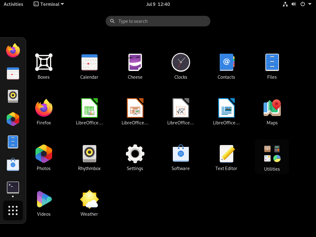Open the Contacts app
Screen dimensions: 316x237
227,62
